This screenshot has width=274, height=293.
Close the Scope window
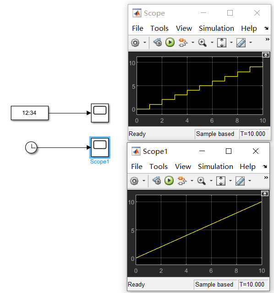tap(257, 13)
